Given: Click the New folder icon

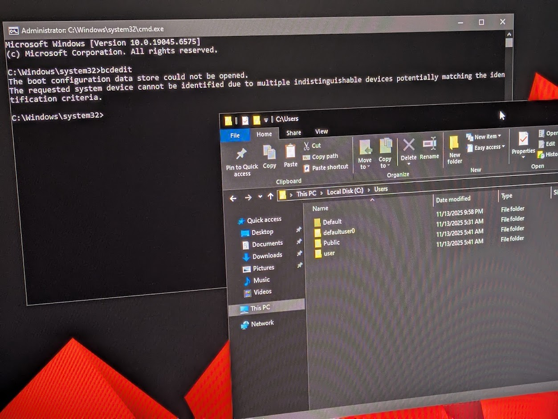Looking at the screenshot, I should point(454,142).
